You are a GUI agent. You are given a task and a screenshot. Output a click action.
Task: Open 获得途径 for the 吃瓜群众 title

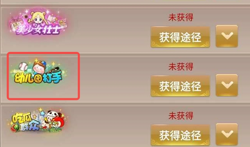pos(180,135)
